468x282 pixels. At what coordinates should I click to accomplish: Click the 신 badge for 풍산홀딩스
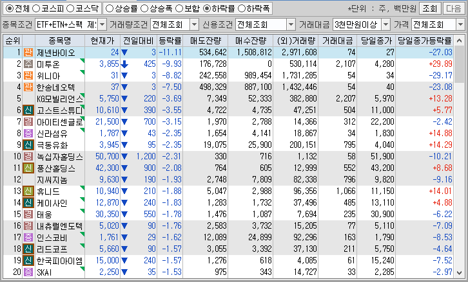pos(28,168)
